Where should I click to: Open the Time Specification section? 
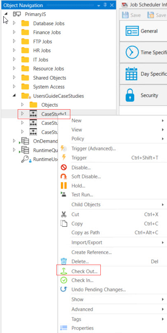click(x=143, y=52)
